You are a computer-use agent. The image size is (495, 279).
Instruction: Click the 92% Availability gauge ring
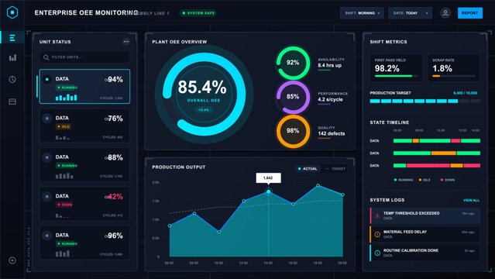(x=293, y=63)
